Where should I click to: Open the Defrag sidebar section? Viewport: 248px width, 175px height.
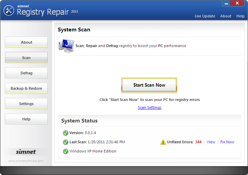[x=26, y=73]
